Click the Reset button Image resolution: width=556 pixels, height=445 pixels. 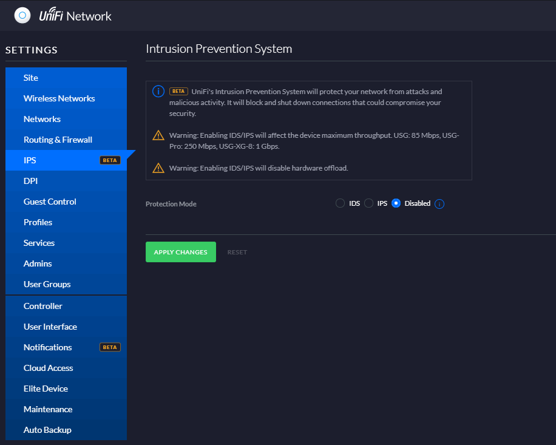pos(237,252)
